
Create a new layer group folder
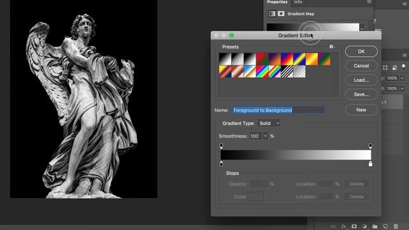tap(375, 226)
